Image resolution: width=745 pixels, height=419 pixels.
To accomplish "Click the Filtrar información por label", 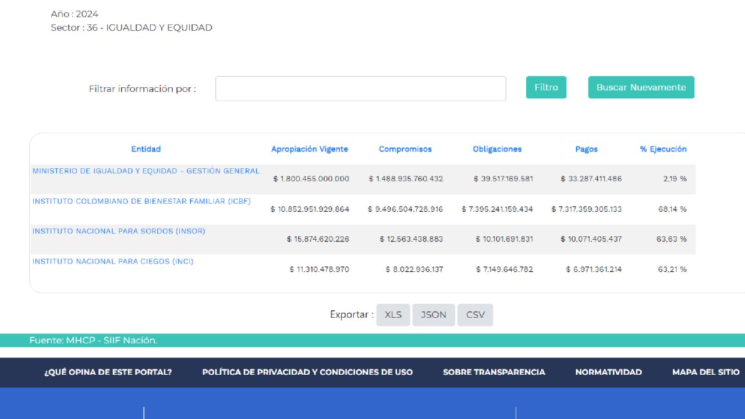I will pos(143,89).
